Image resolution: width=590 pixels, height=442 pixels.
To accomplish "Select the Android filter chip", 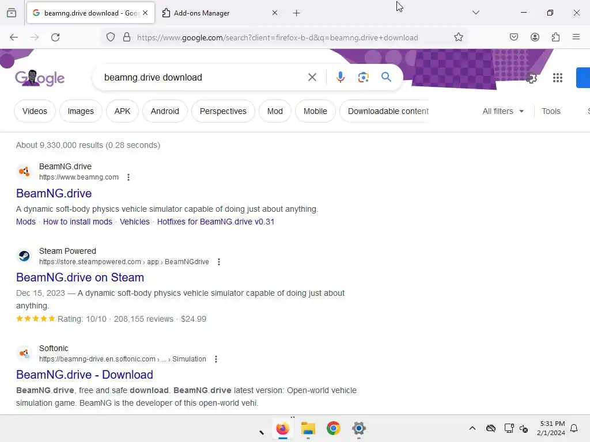I will (165, 111).
